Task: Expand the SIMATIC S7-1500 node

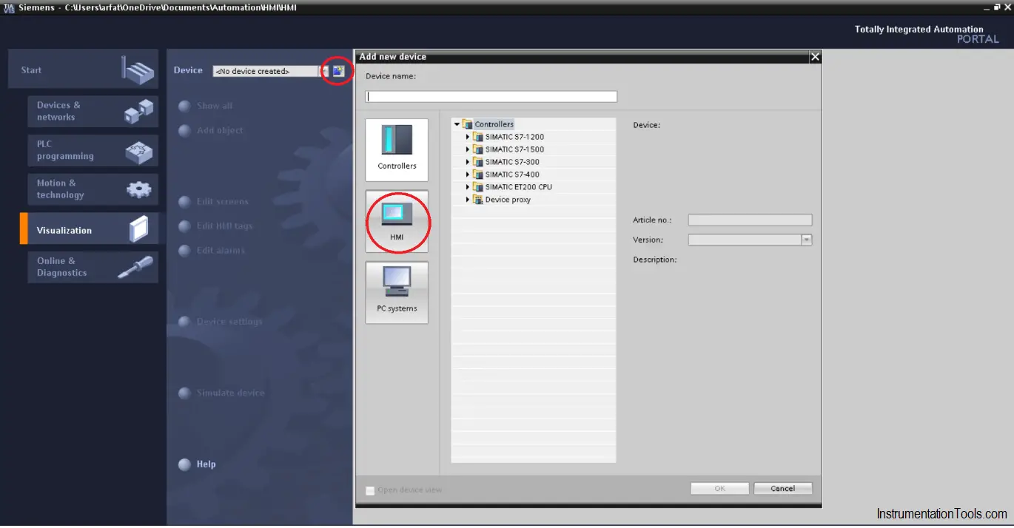Action: (x=468, y=149)
